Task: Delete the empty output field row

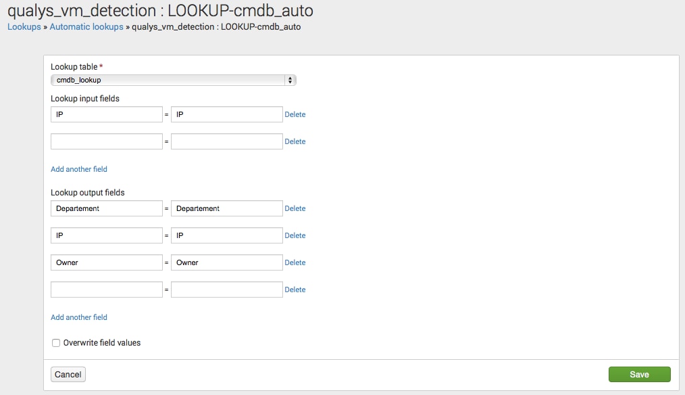Action: click(295, 289)
